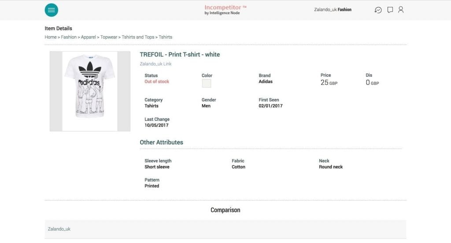Image resolution: width=451 pixels, height=243 pixels.
Task: Click the Adidas t-shirt product image
Action: click(90, 91)
